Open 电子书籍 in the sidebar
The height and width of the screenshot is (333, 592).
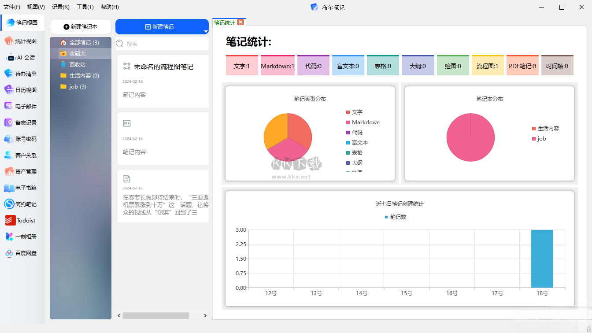pos(10,188)
